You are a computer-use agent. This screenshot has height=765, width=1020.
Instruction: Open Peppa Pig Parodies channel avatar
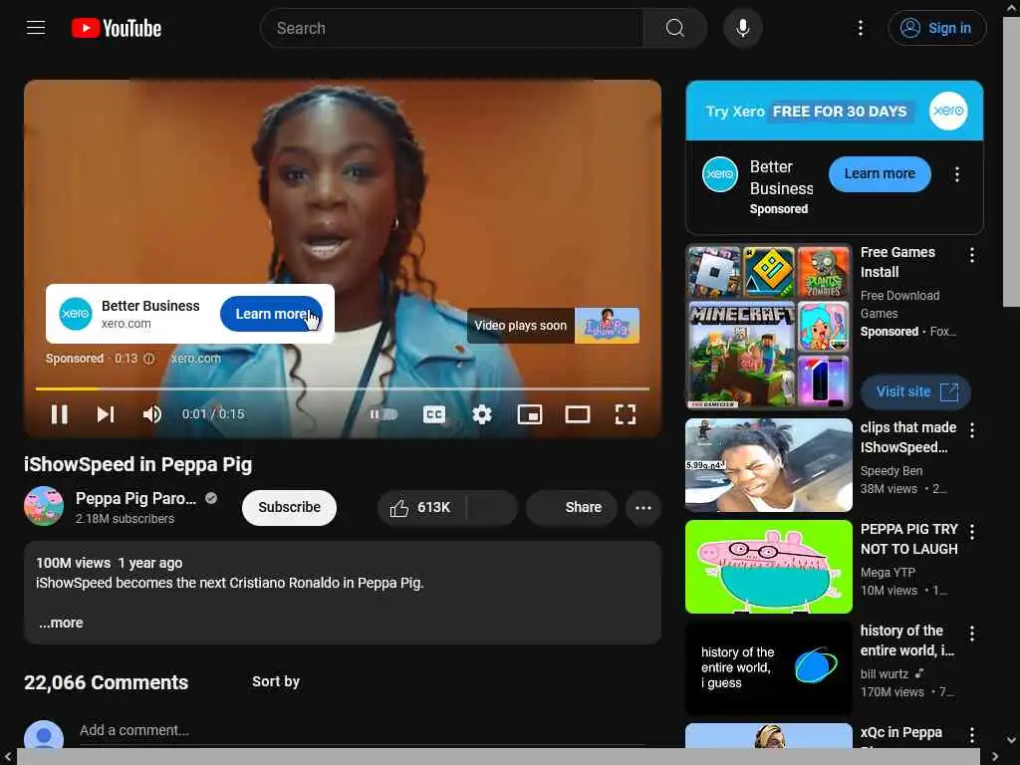point(44,506)
